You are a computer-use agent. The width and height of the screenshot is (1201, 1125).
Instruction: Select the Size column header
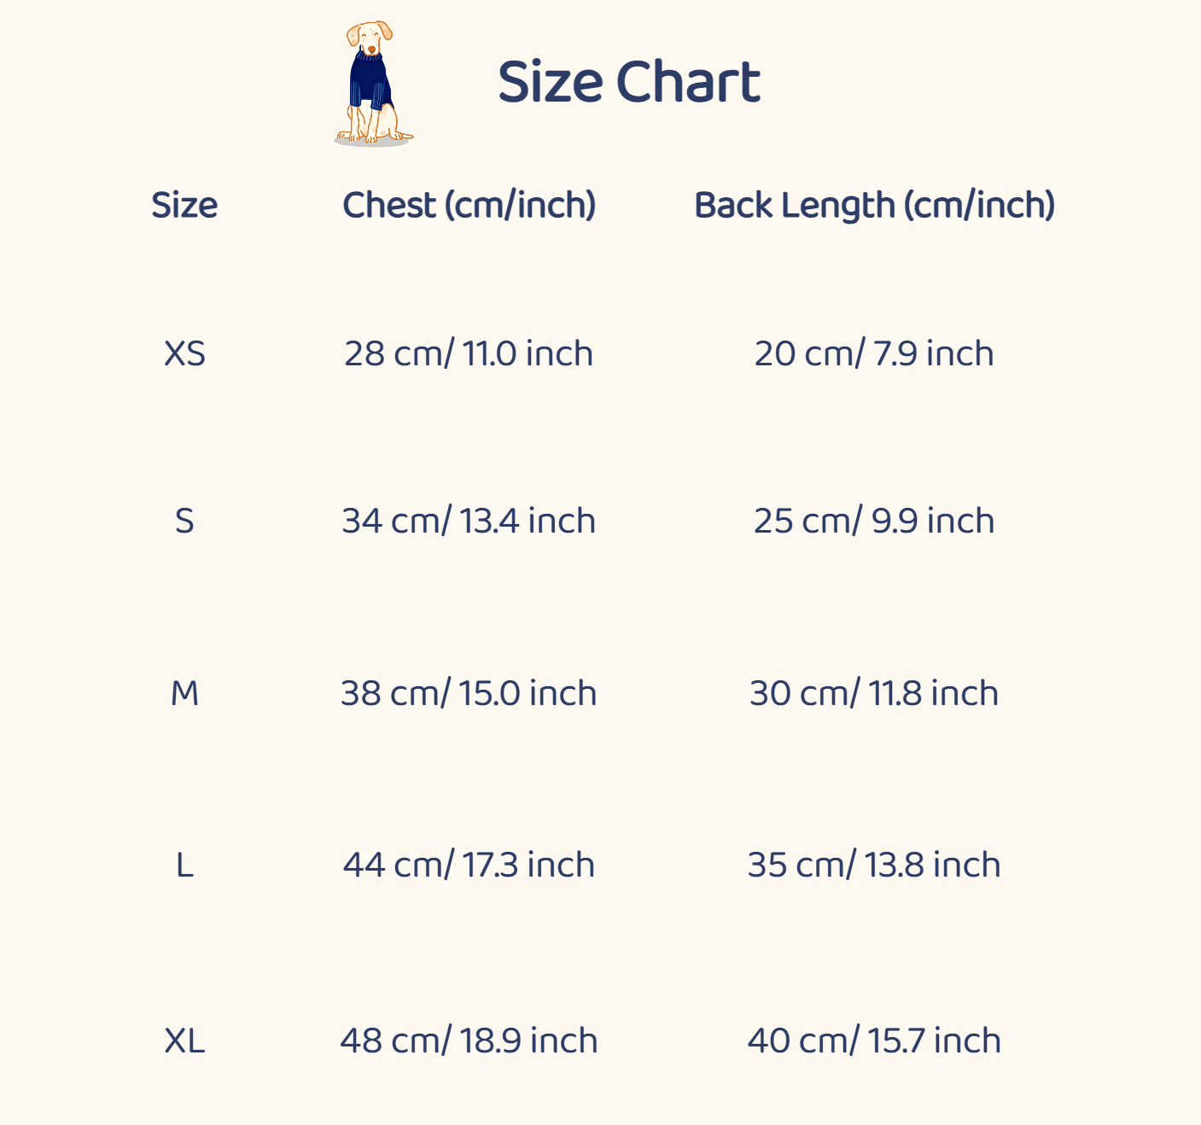[184, 206]
